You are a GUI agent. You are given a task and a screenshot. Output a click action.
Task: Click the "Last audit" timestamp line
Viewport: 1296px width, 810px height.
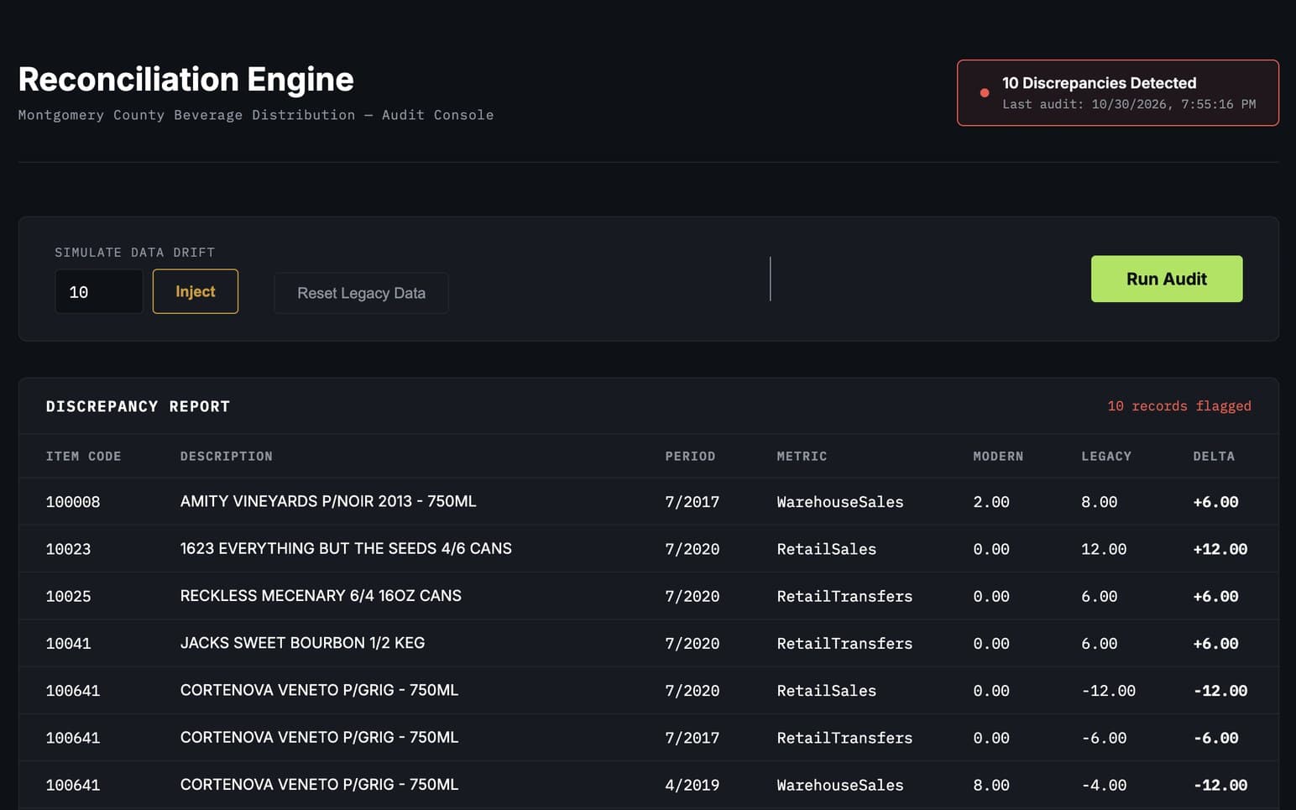[1129, 104]
